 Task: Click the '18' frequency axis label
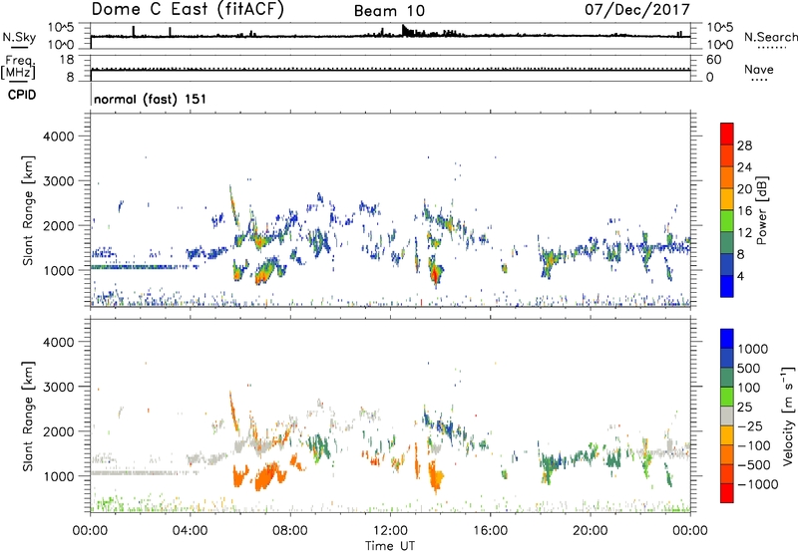(x=67, y=60)
